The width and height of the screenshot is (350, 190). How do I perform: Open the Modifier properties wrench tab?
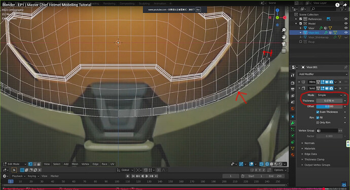293,123
